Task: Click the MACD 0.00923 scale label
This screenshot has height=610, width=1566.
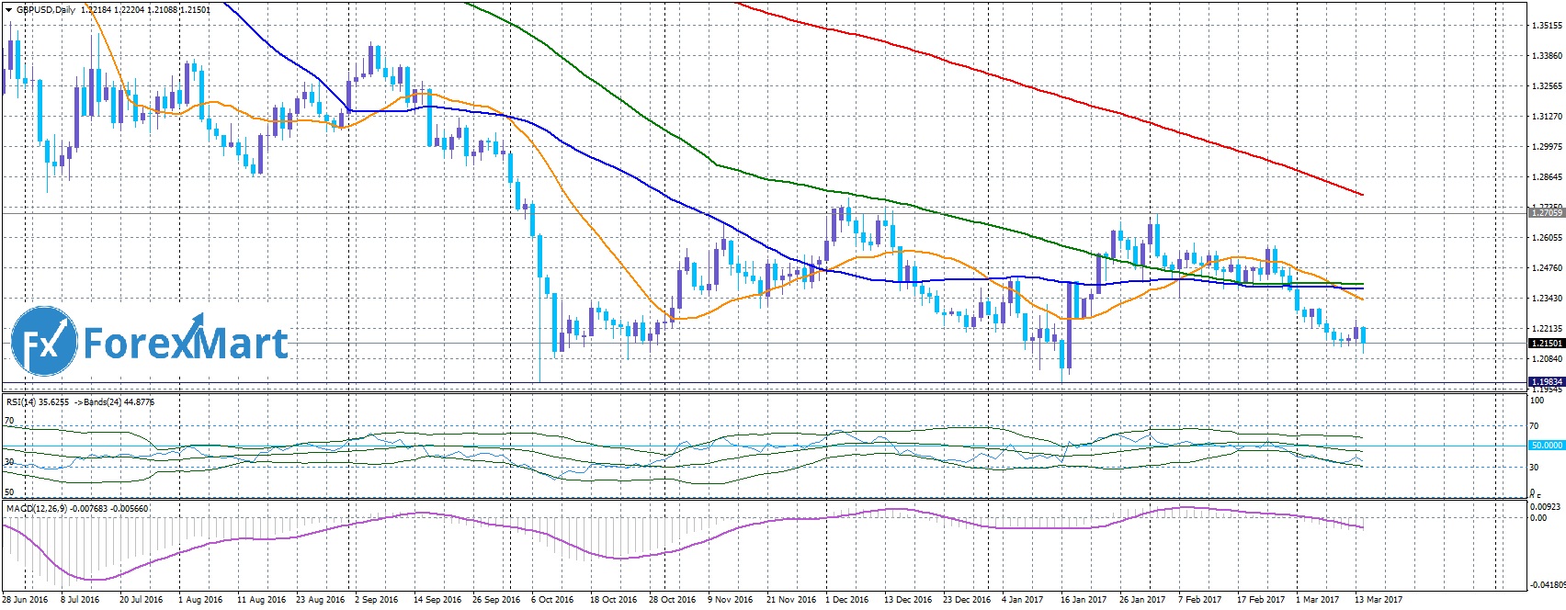Action: coord(1544,506)
